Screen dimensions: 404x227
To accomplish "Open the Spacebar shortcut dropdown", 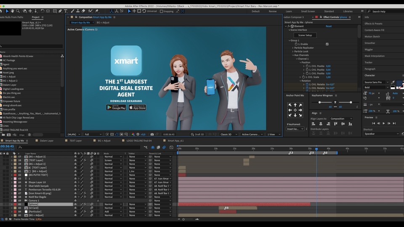I will (x=382, y=134).
